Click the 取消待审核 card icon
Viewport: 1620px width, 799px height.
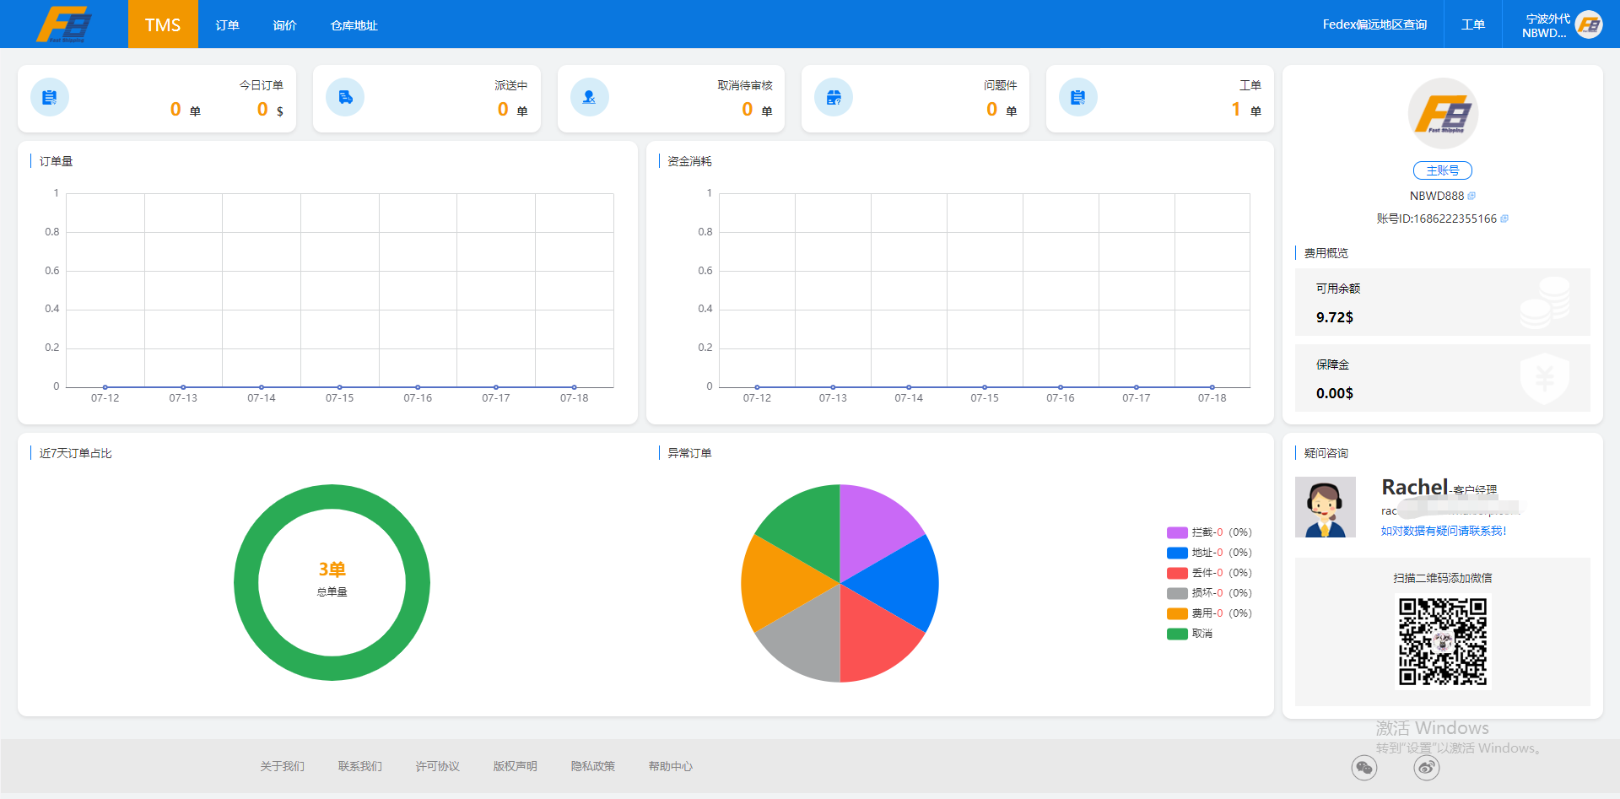[590, 98]
